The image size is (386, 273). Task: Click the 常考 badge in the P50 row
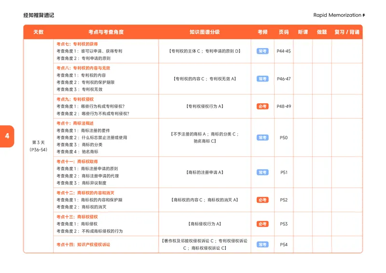pyautogui.click(x=262, y=137)
